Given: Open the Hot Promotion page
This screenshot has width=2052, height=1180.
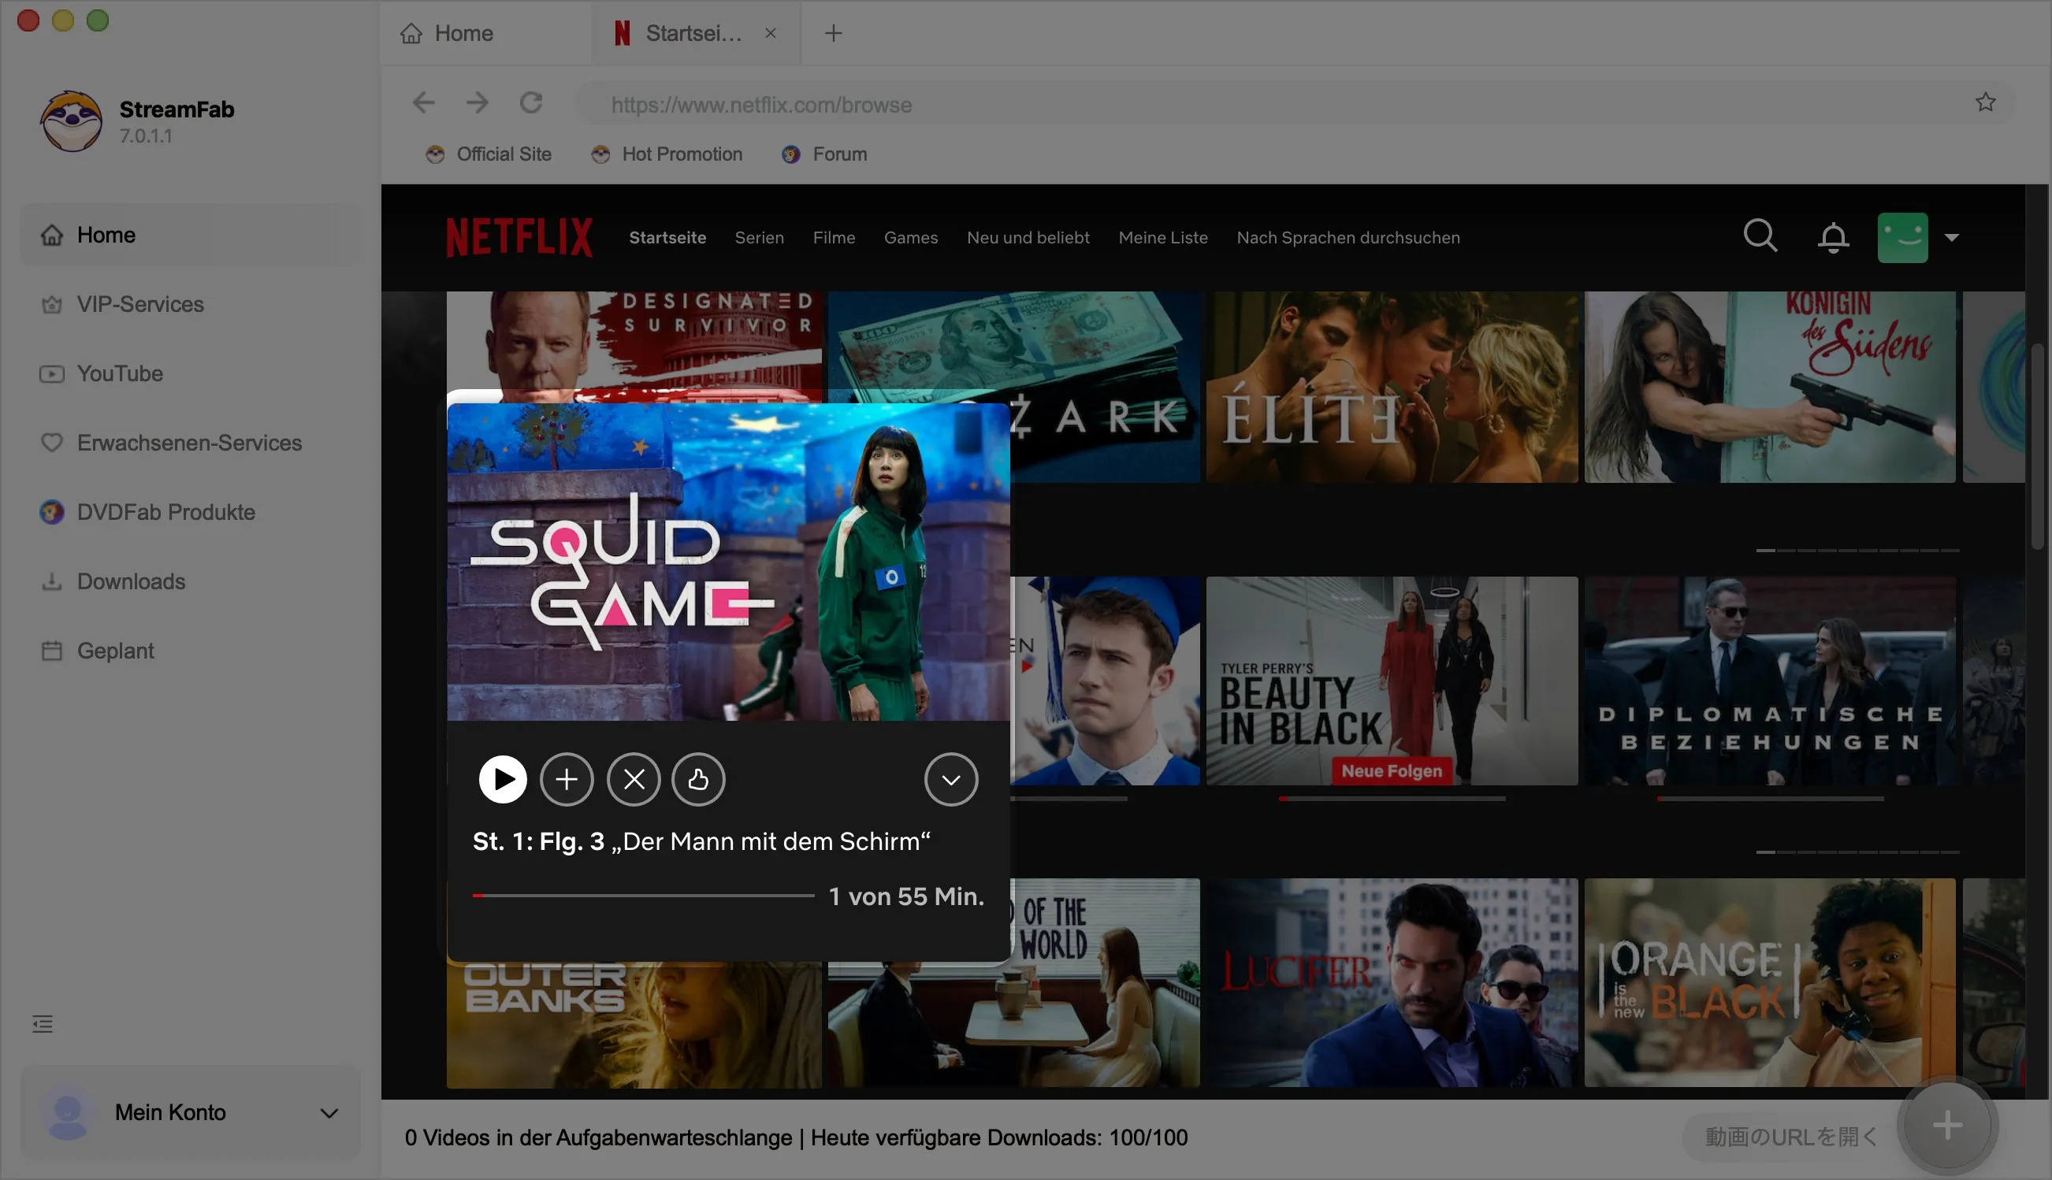Looking at the screenshot, I should 682,154.
